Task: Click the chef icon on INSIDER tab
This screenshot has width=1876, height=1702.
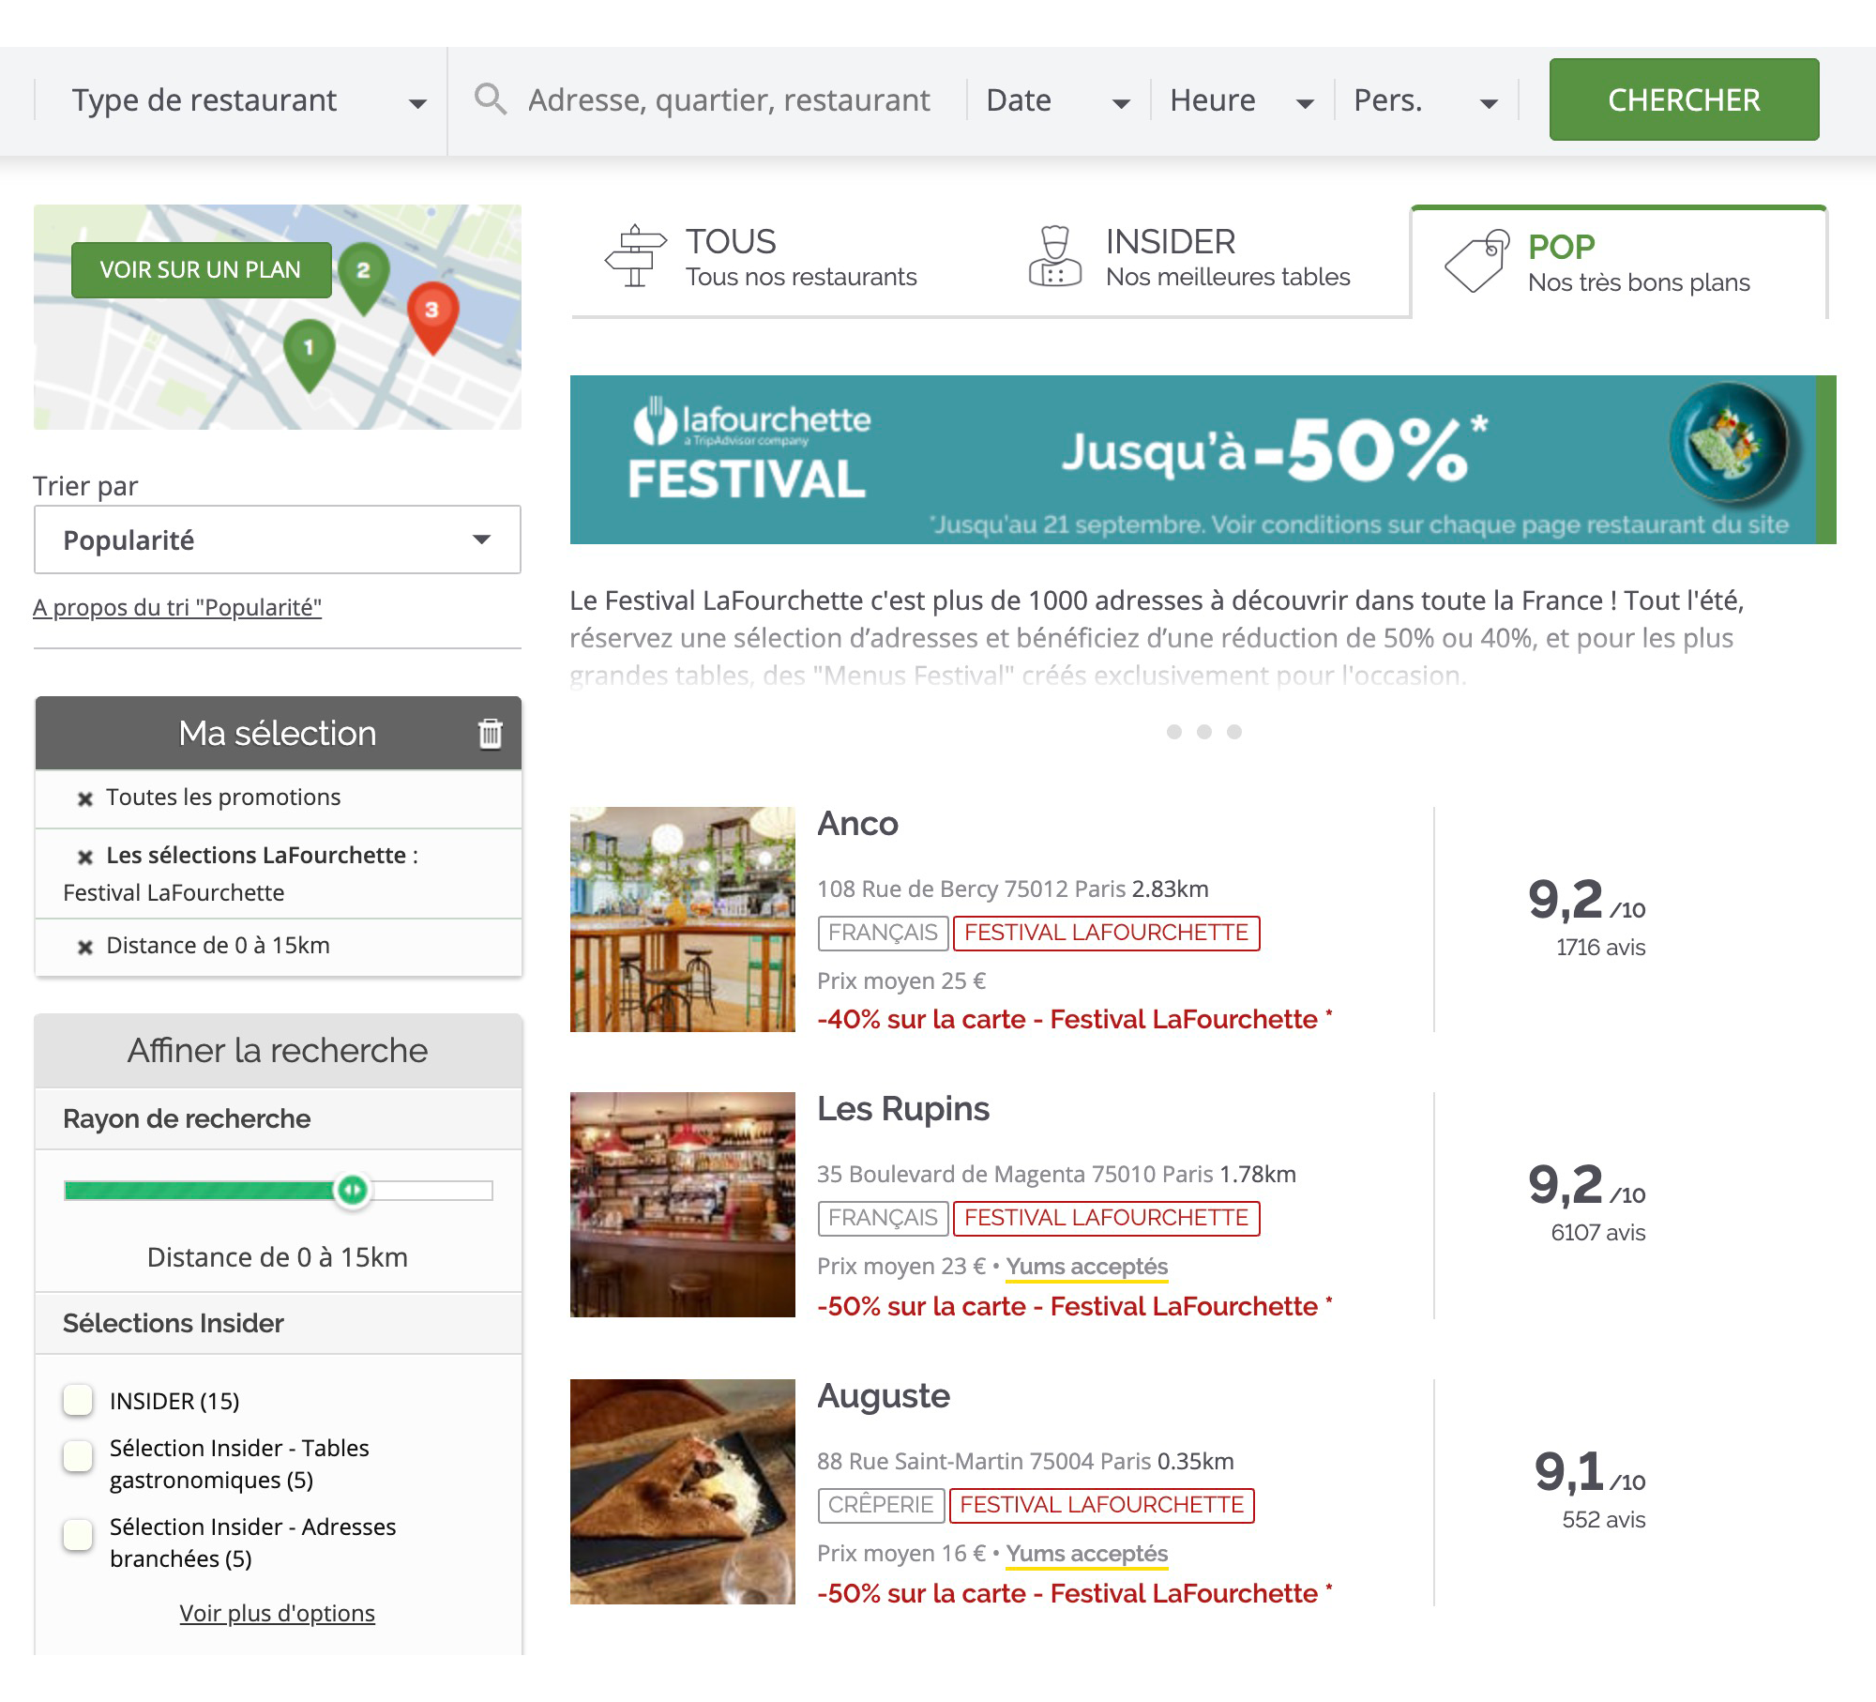Action: [1055, 255]
